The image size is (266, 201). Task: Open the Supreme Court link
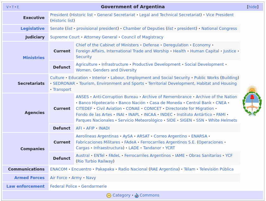pos(65,37)
